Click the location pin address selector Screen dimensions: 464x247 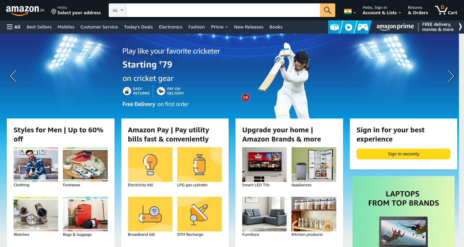click(x=76, y=10)
